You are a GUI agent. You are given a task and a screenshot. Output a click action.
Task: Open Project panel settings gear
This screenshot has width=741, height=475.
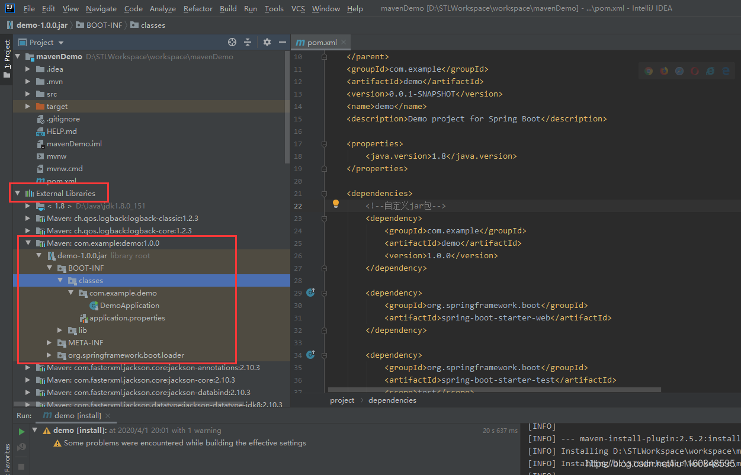coord(267,42)
